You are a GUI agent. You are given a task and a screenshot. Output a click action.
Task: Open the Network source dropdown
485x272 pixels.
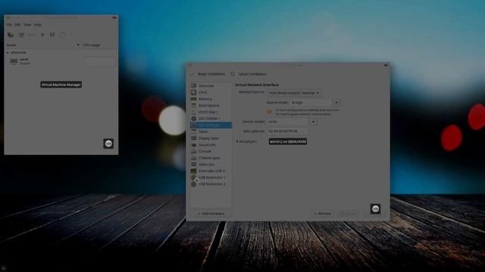coord(294,93)
